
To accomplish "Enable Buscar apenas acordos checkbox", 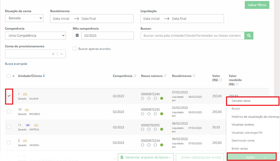I will (75, 49).
